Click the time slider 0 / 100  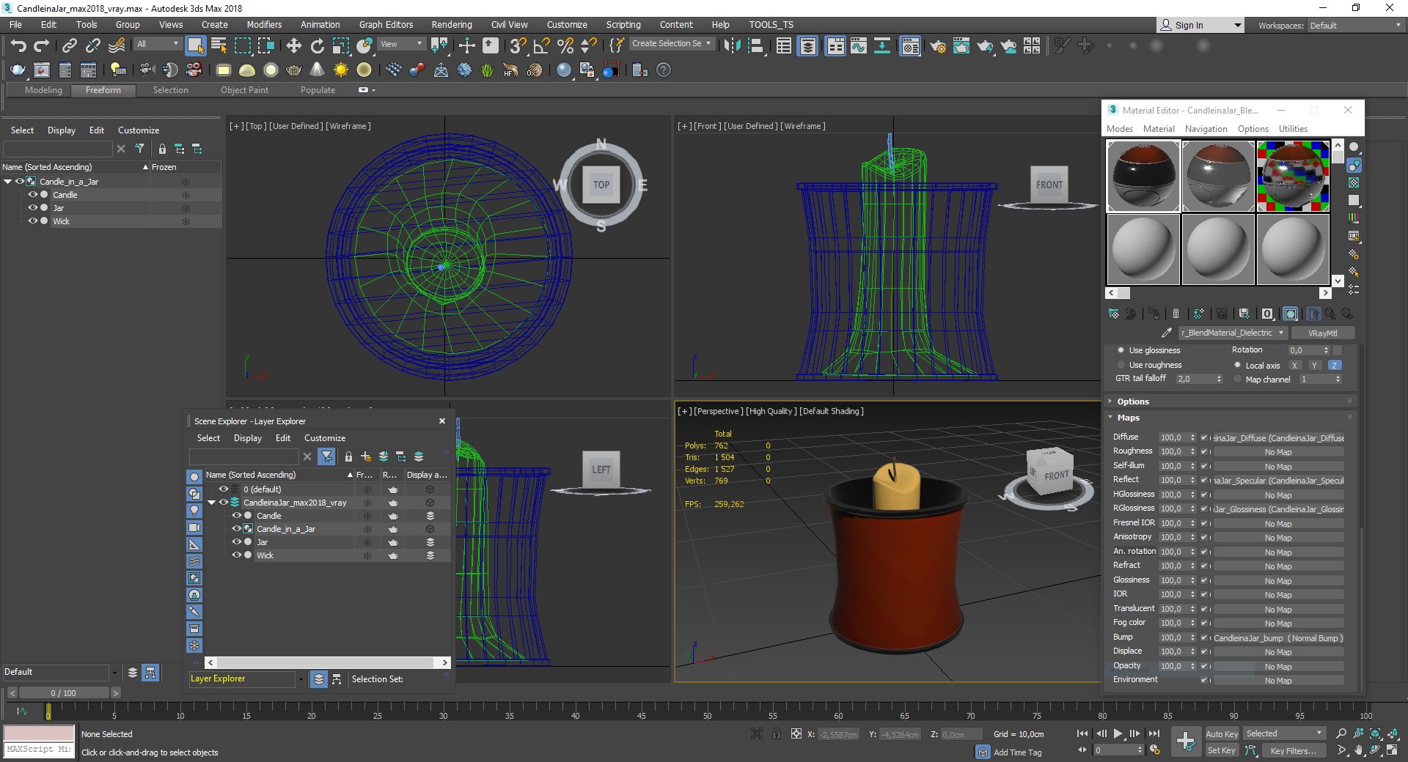[64, 693]
